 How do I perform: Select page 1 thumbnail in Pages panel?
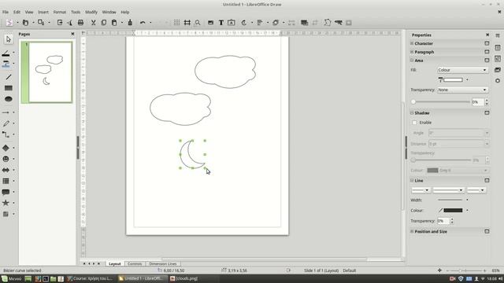tap(47, 72)
